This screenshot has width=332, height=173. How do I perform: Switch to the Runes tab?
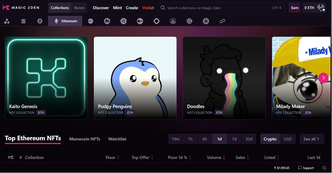click(x=79, y=8)
